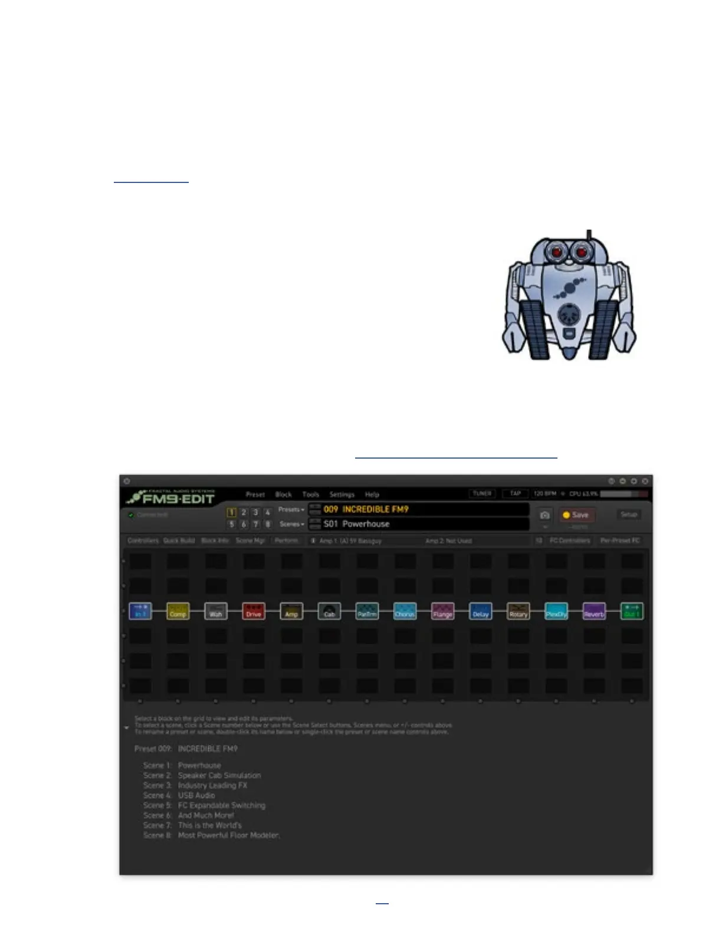This screenshot has width=722, height=935.
Task: Select the Wah block on the grid
Action: (216, 611)
